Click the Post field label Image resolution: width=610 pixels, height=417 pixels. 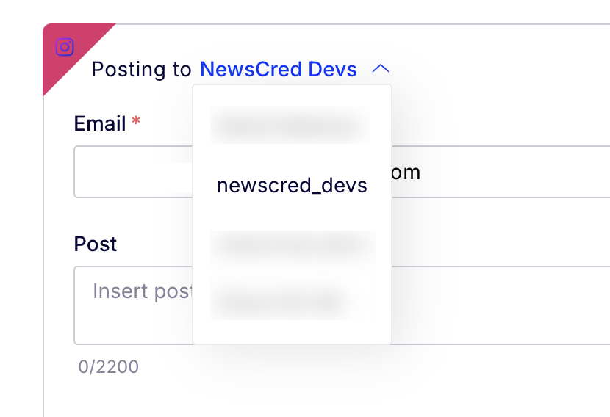pos(96,244)
